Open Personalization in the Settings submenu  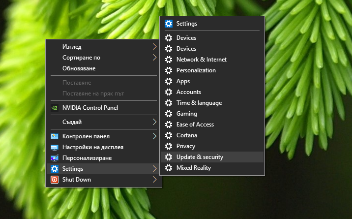[212, 70]
